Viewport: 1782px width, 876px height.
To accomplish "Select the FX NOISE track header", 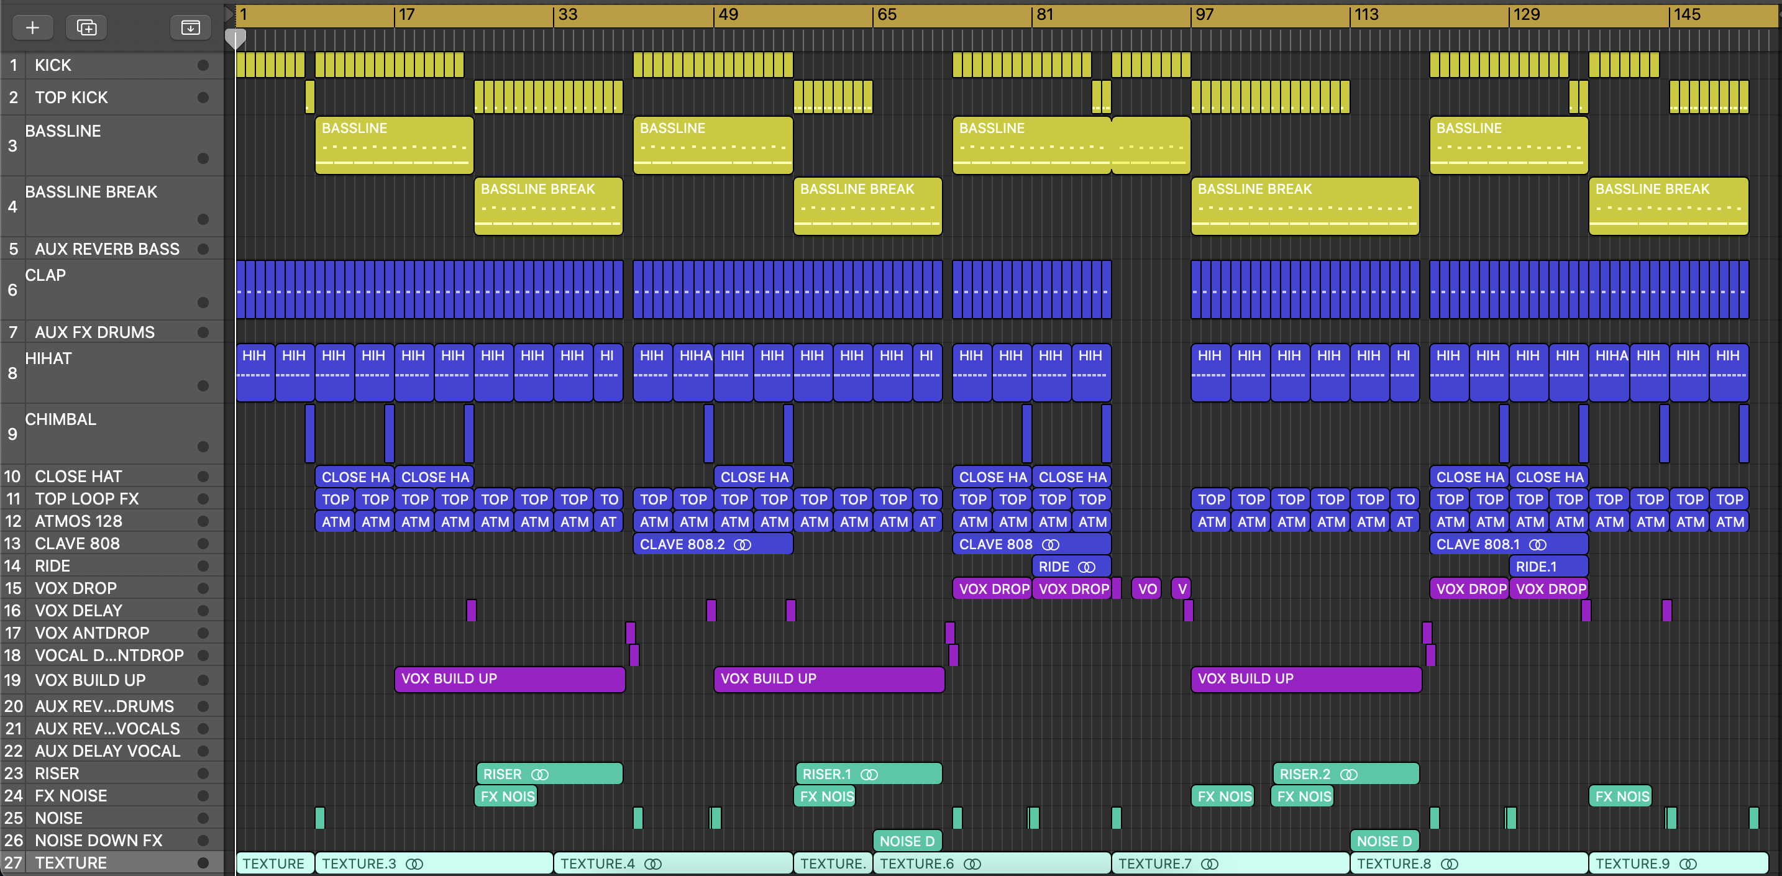I will coord(112,796).
